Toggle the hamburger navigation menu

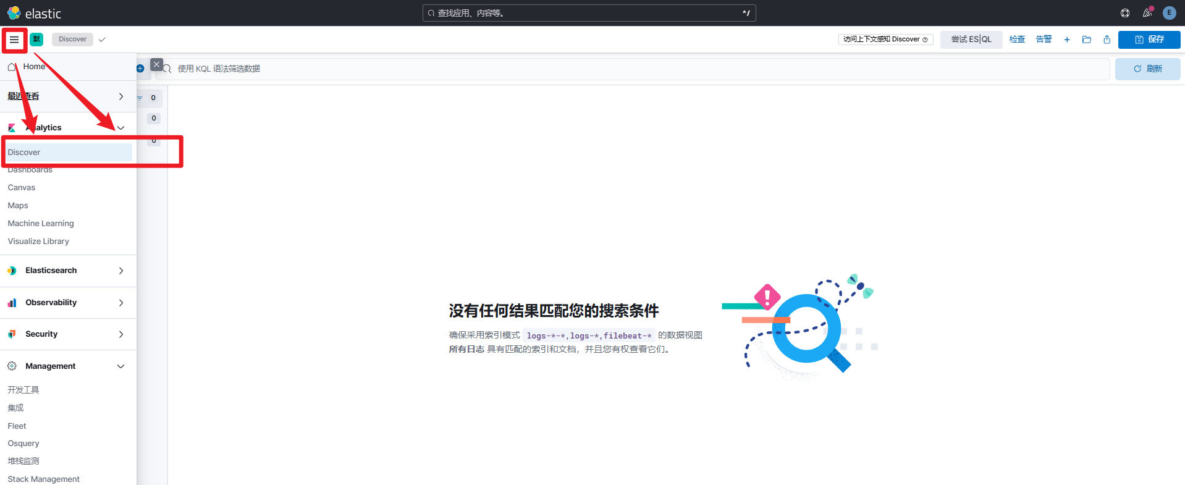[x=14, y=40]
